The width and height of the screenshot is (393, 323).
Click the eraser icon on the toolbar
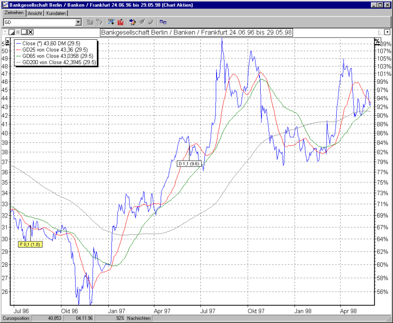[151, 21]
